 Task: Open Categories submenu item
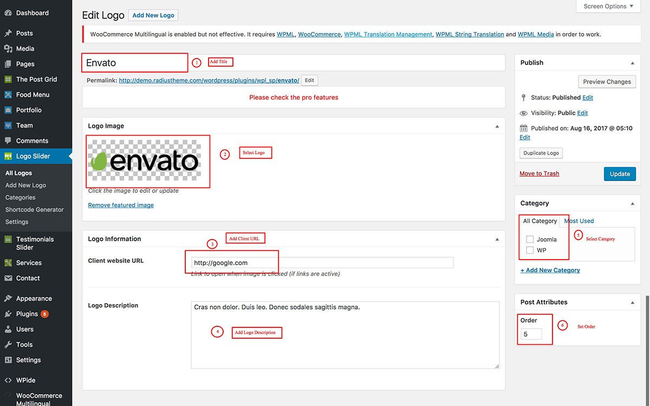coord(21,198)
